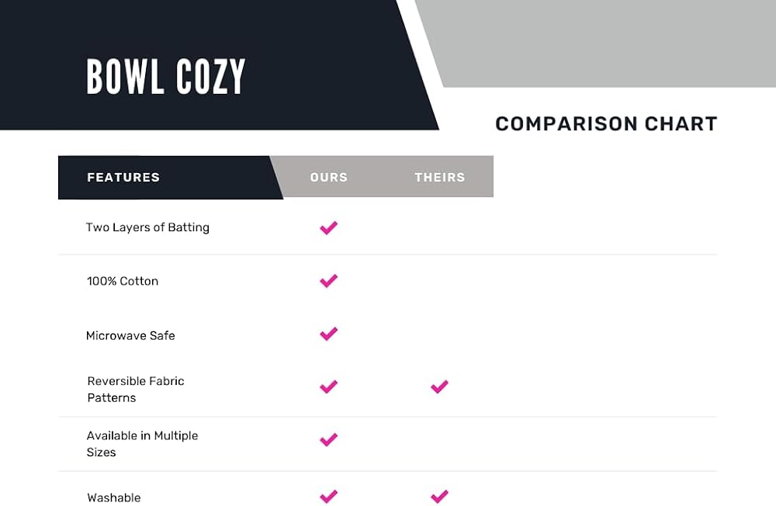Select the 100% Cotton feature text

tap(123, 281)
